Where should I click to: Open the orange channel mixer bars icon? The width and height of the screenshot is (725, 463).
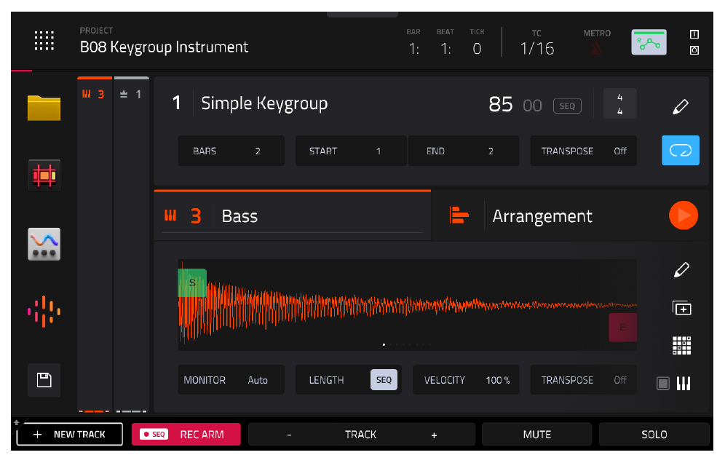point(44,312)
